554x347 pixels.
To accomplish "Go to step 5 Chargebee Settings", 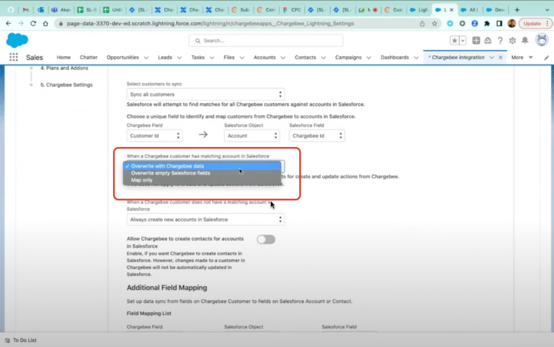I will [66, 85].
